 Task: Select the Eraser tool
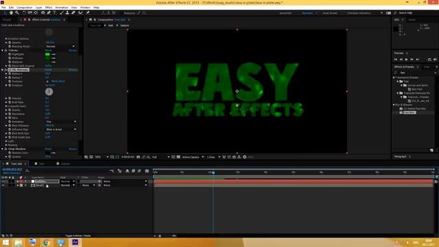tap(73, 13)
